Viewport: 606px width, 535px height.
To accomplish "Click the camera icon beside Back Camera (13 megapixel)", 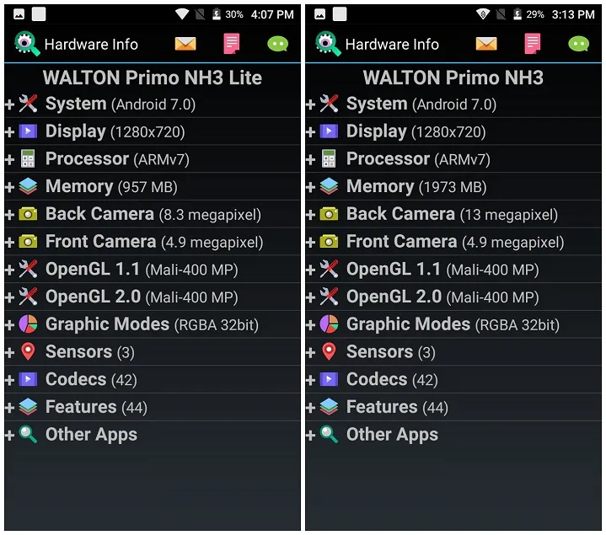I will (329, 214).
